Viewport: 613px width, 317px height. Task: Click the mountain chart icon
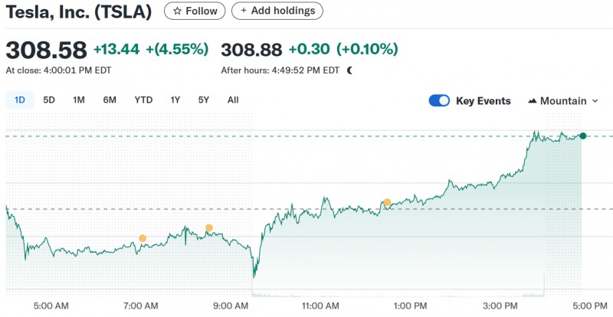[533, 101]
